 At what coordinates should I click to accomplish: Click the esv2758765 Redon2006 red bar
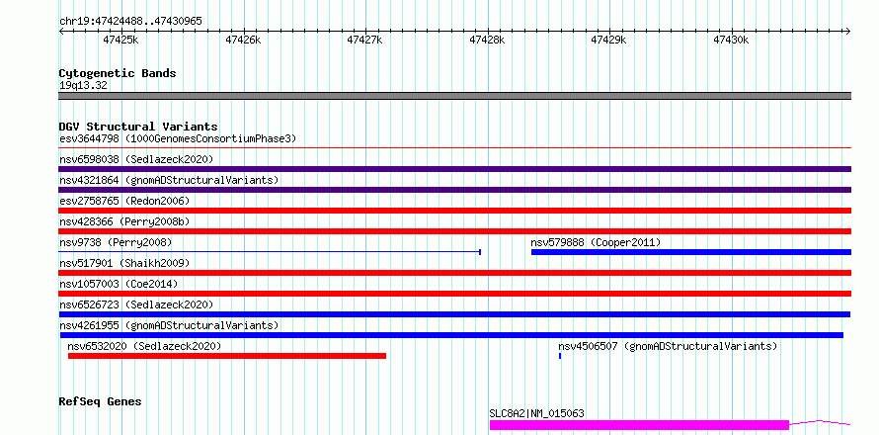click(x=454, y=211)
